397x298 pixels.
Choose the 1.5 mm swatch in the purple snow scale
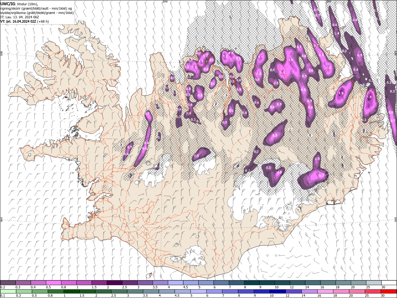coord(99,283)
